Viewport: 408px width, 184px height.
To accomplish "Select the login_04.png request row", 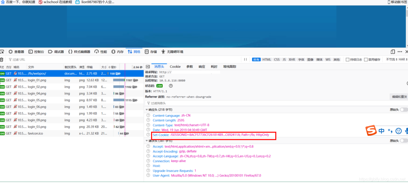I will (x=72, y=94).
